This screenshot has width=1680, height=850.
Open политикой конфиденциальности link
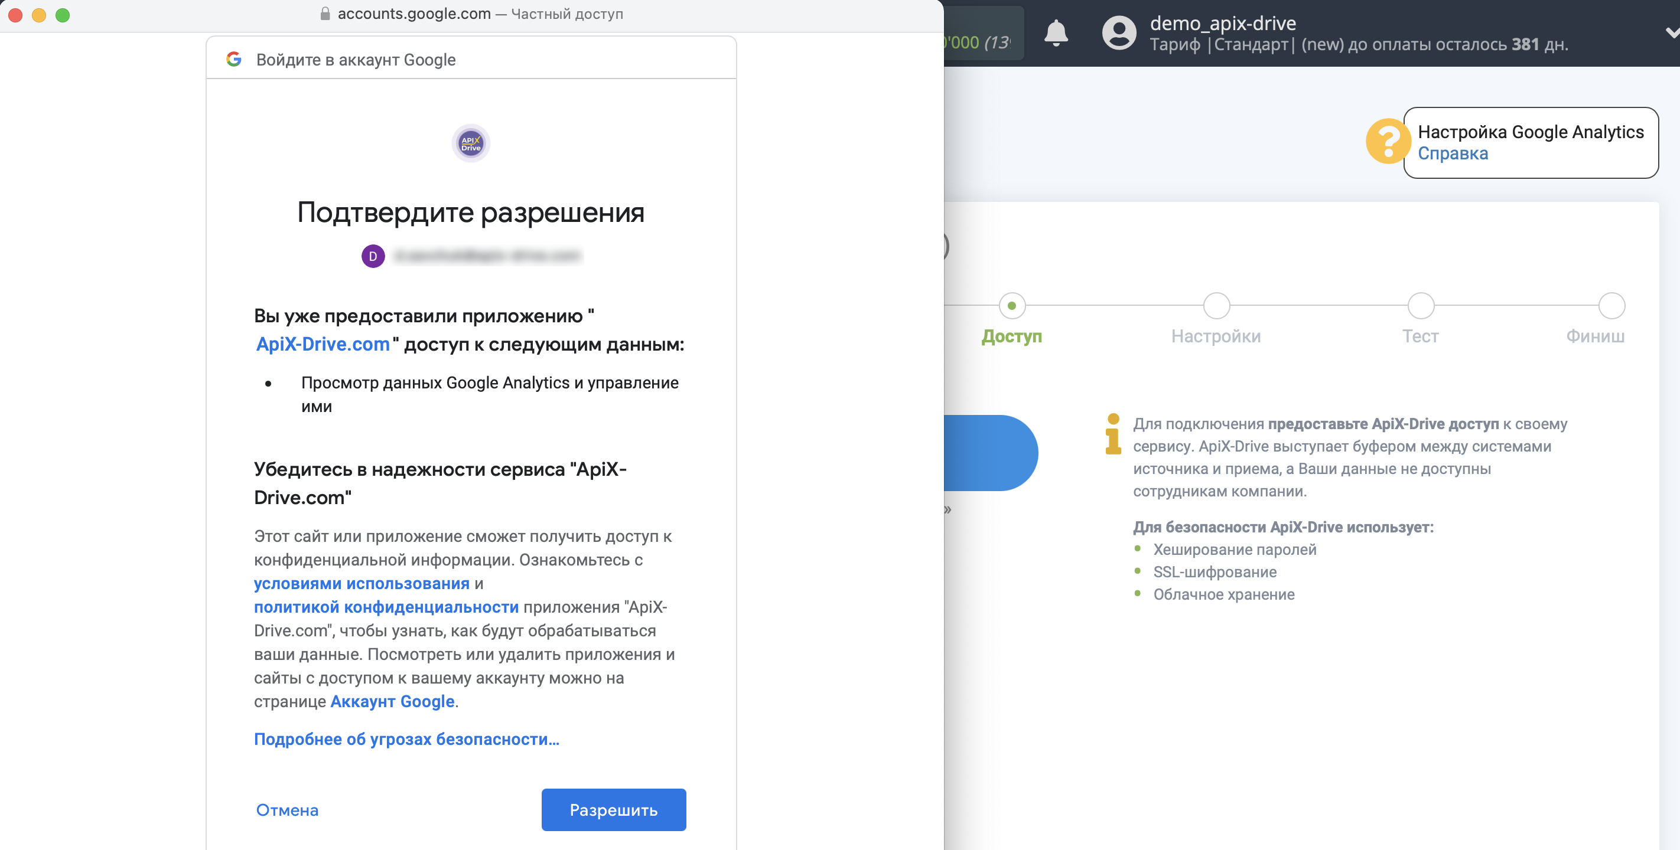[x=386, y=607]
